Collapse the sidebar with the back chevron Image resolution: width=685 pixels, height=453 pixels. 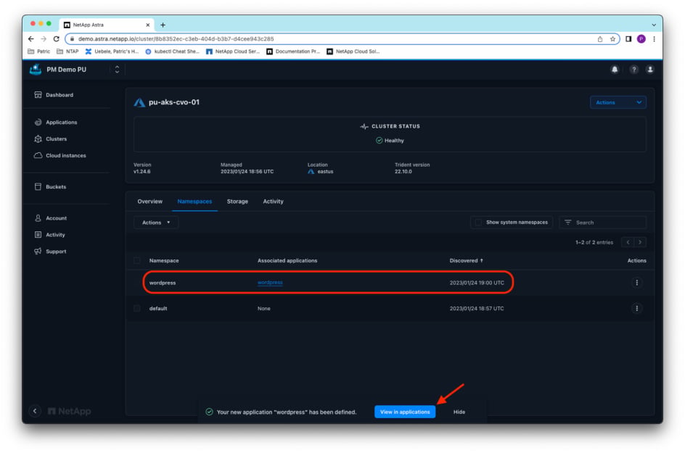click(35, 411)
